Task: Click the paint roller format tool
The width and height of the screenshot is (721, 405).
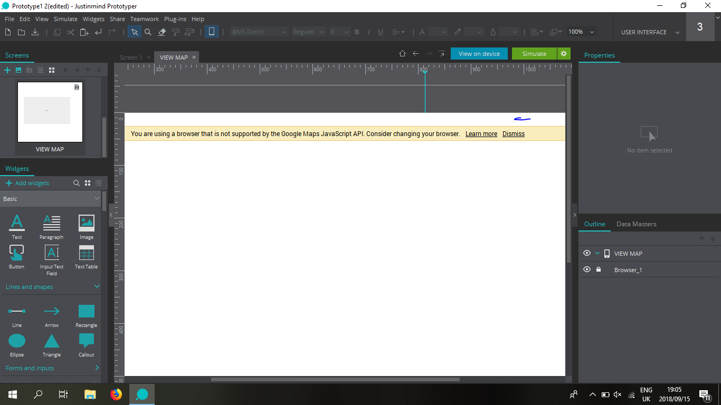Action: click(x=175, y=32)
